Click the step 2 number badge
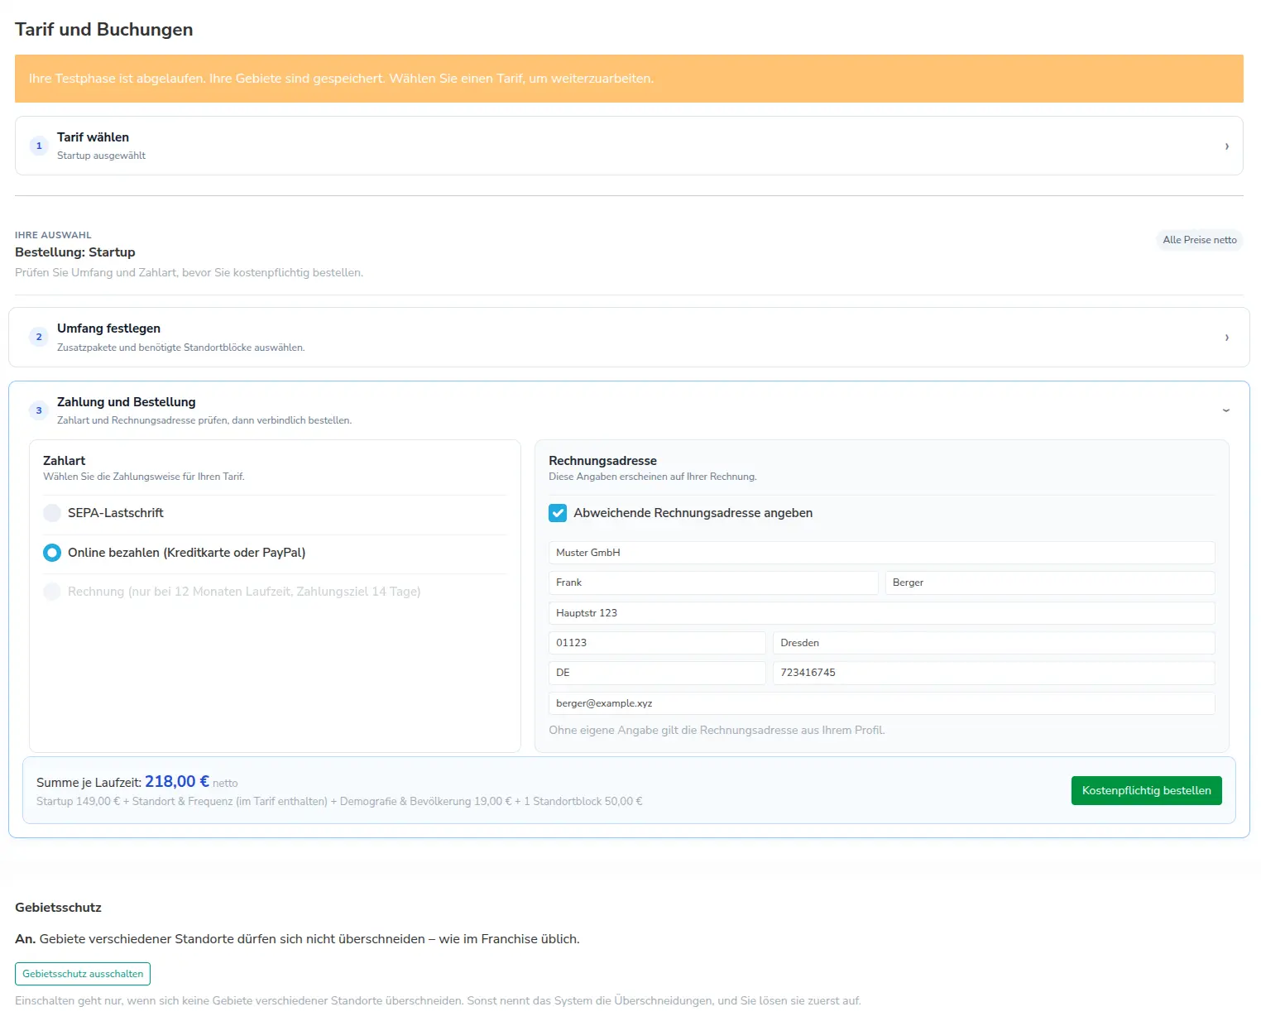The image size is (1261, 1026). (x=39, y=338)
